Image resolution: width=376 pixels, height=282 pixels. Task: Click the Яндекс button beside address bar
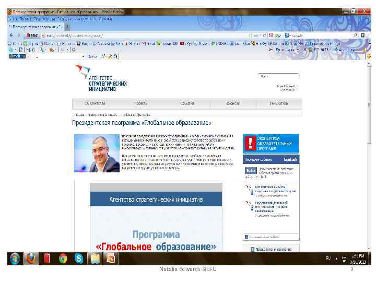(32, 36)
